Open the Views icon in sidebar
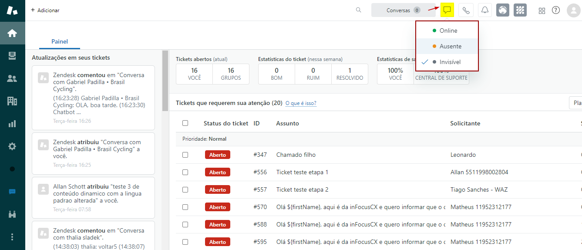The image size is (582, 250). (12, 56)
